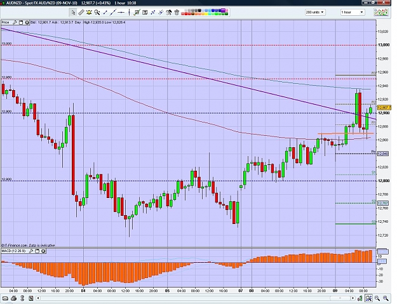Close the Price panel with X

click(27, 22)
